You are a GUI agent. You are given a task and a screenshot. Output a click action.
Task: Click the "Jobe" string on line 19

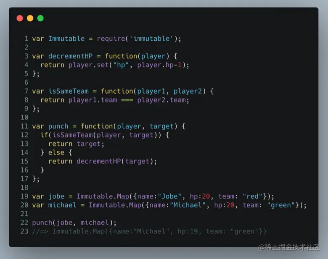point(169,196)
